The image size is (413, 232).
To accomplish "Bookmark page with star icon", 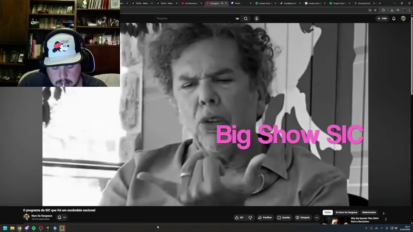I will (375, 10).
